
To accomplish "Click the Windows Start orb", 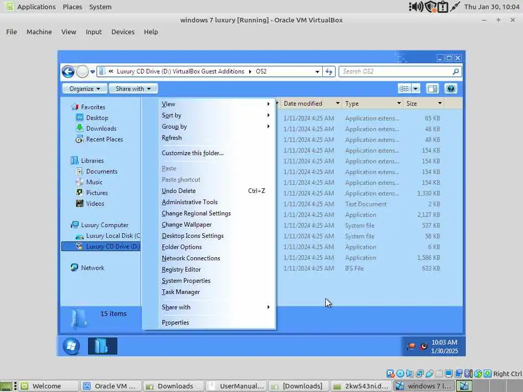I will click(71, 346).
